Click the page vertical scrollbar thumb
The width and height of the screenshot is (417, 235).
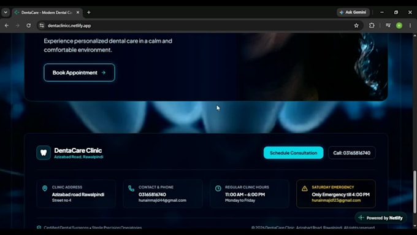pyautogui.click(x=415, y=191)
